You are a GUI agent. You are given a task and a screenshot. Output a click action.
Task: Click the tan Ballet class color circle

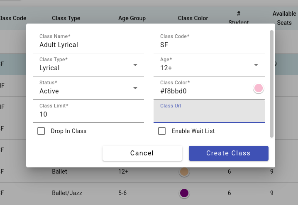click(x=185, y=172)
